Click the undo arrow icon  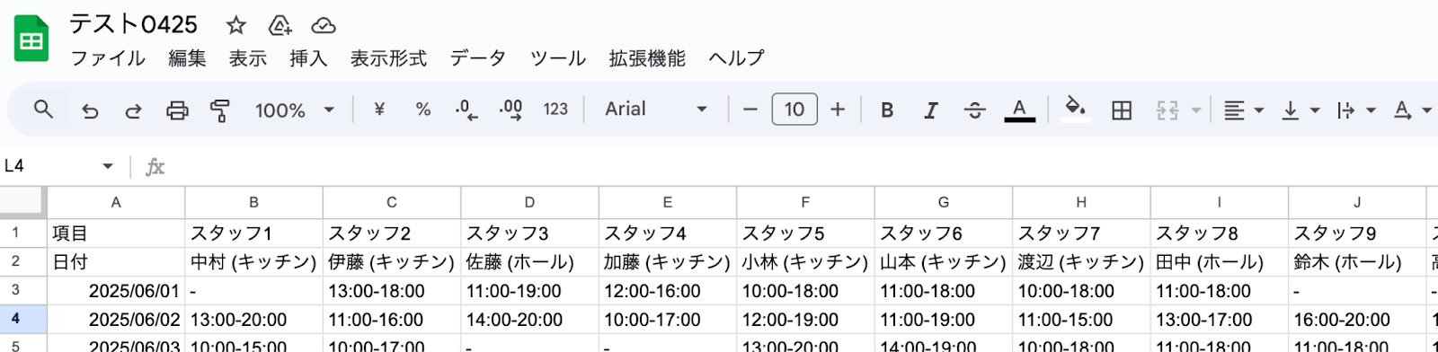(x=90, y=110)
